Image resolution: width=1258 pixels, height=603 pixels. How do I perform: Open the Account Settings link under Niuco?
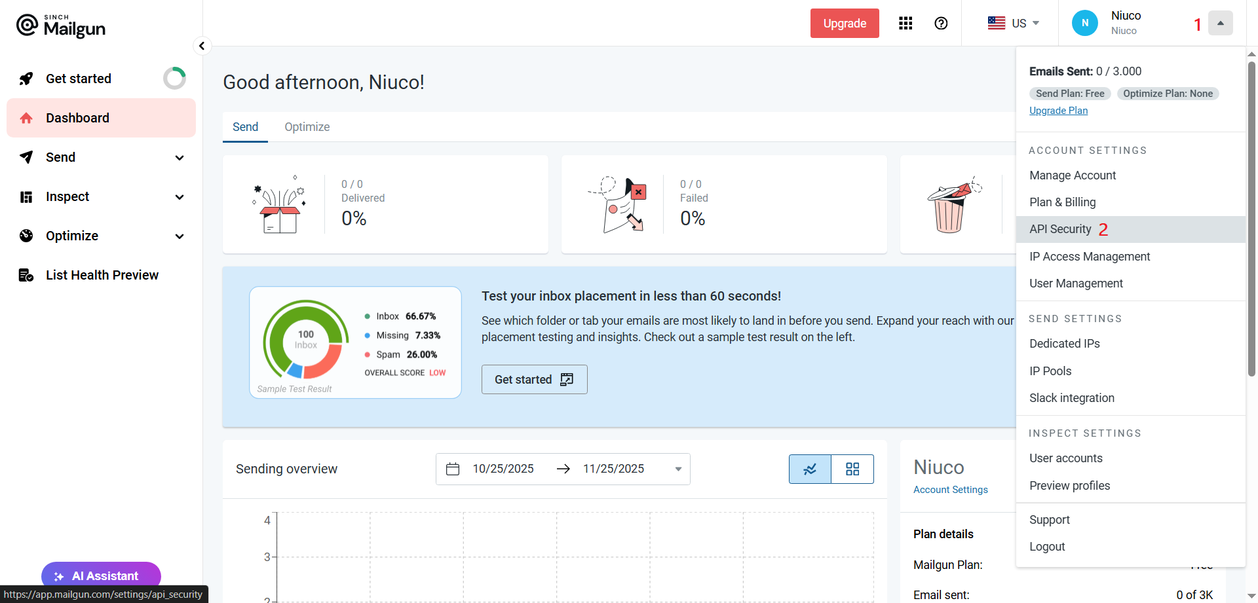(951, 490)
